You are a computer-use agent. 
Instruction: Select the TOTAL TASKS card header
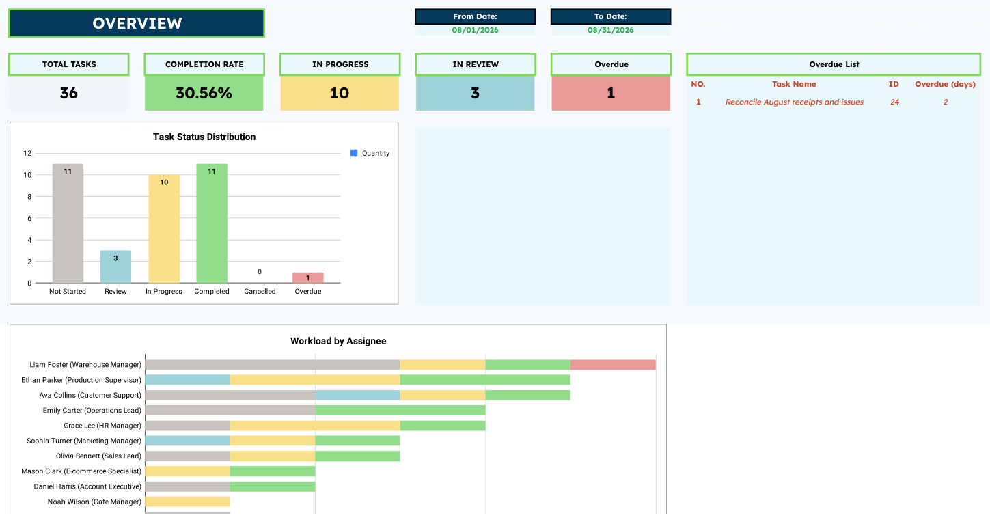point(69,64)
